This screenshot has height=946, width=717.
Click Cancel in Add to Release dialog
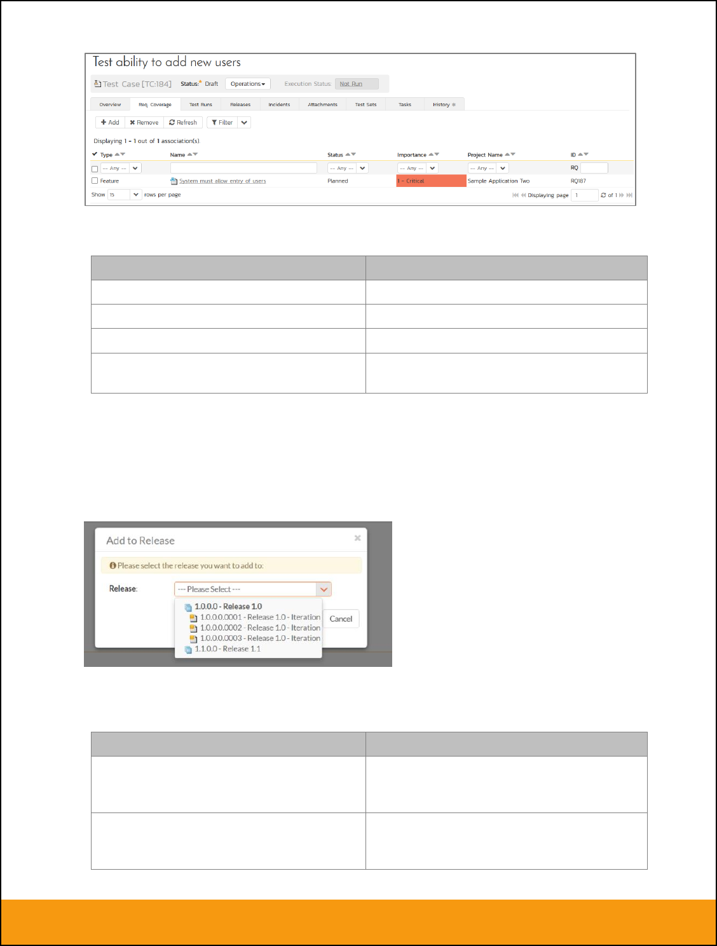[341, 619]
